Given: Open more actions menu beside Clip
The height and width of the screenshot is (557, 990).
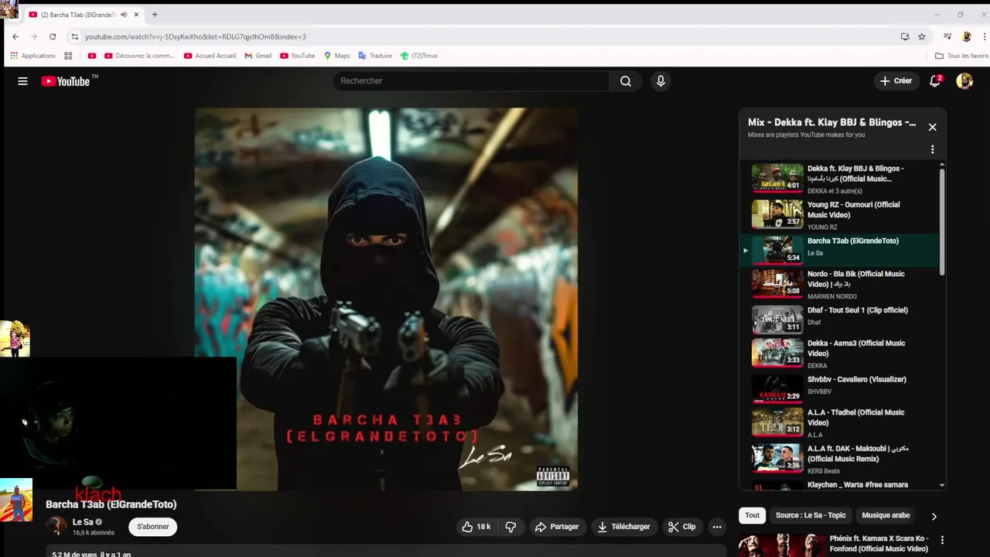Looking at the screenshot, I should tap(717, 527).
